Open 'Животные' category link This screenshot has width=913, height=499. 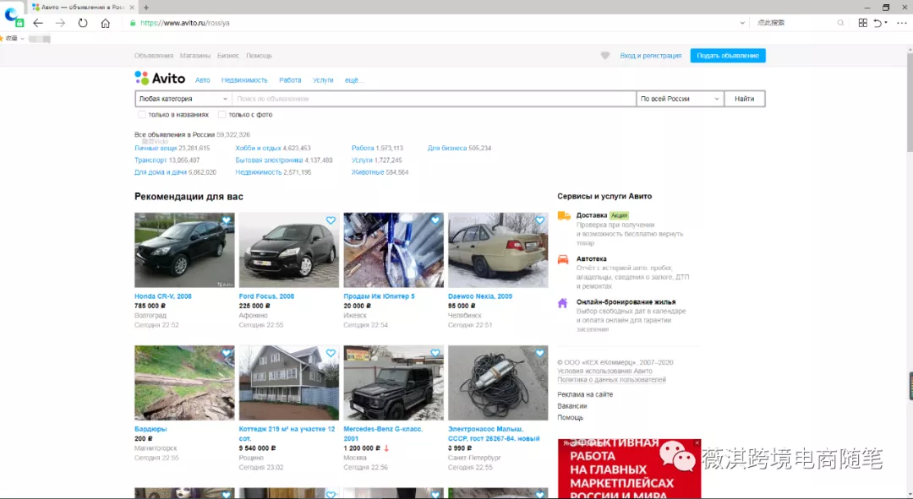click(x=368, y=172)
